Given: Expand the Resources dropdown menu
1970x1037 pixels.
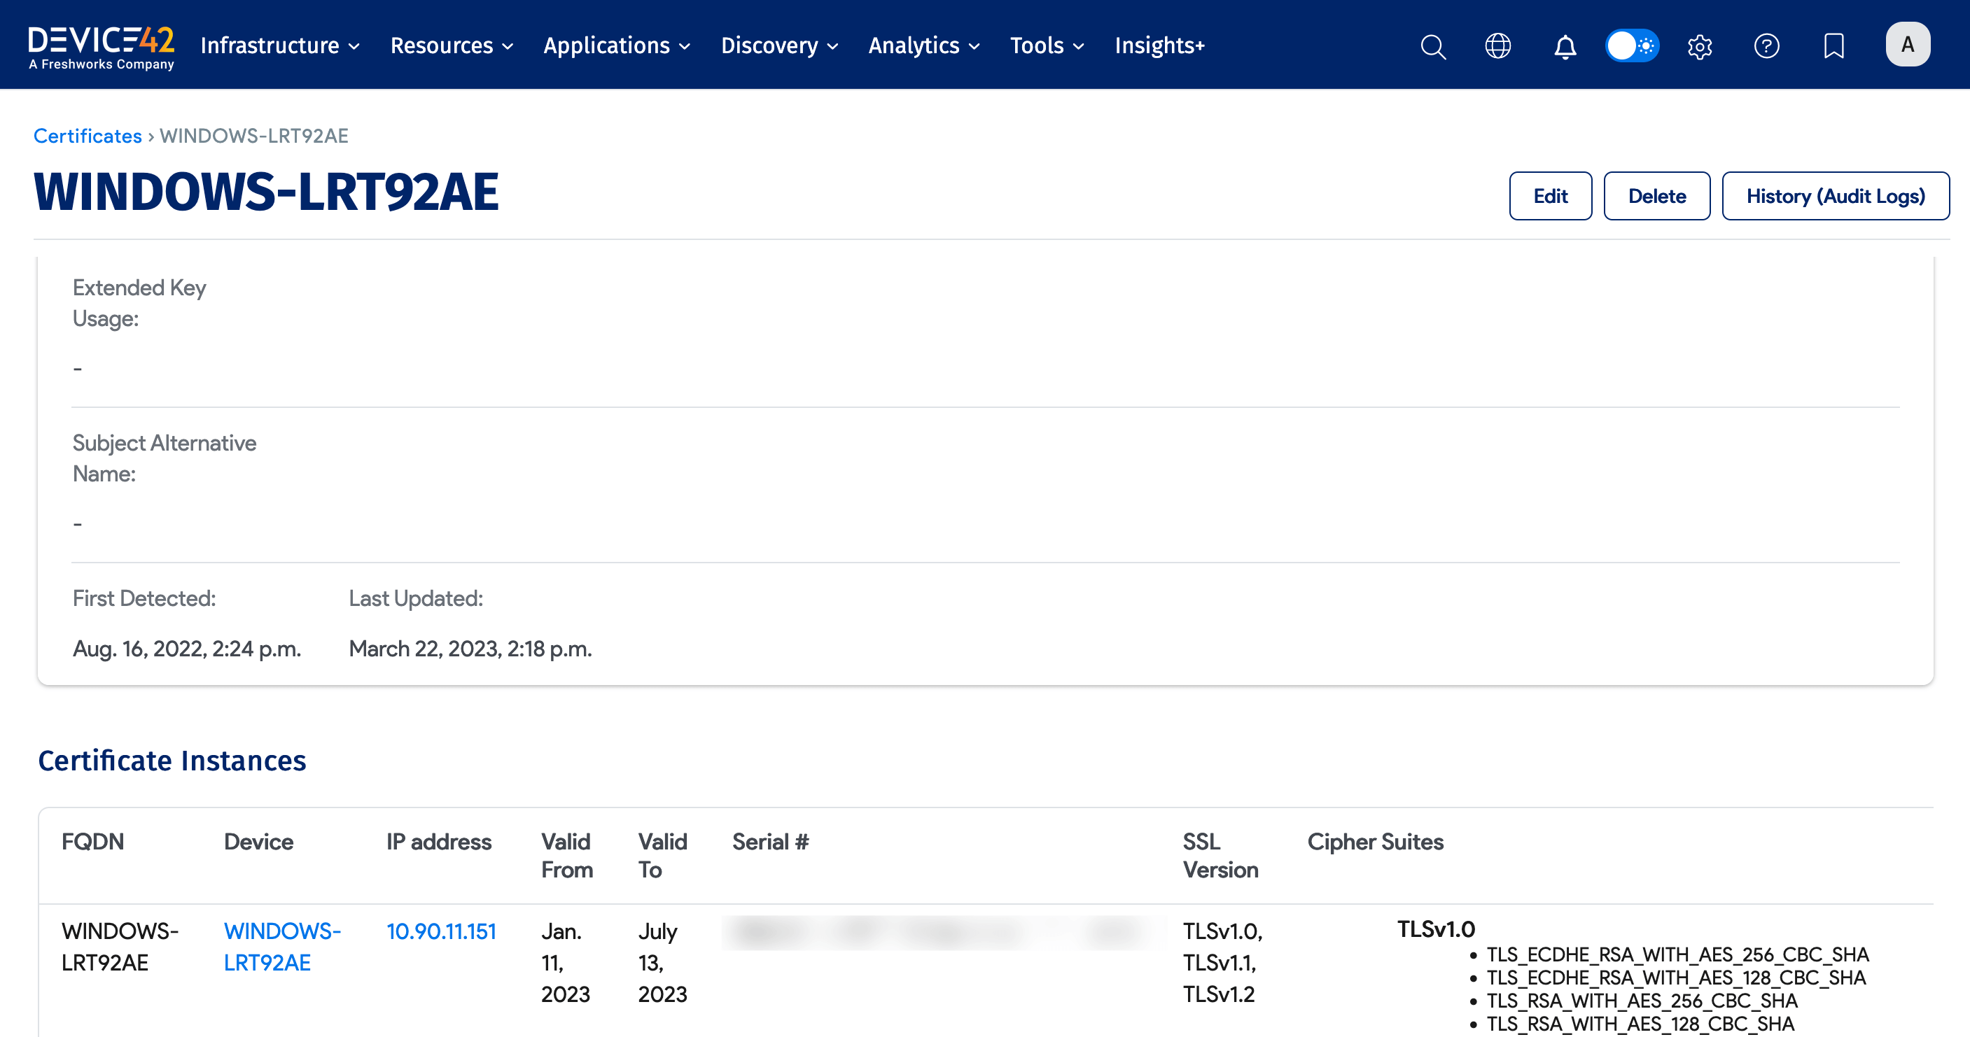Looking at the screenshot, I should [452, 46].
